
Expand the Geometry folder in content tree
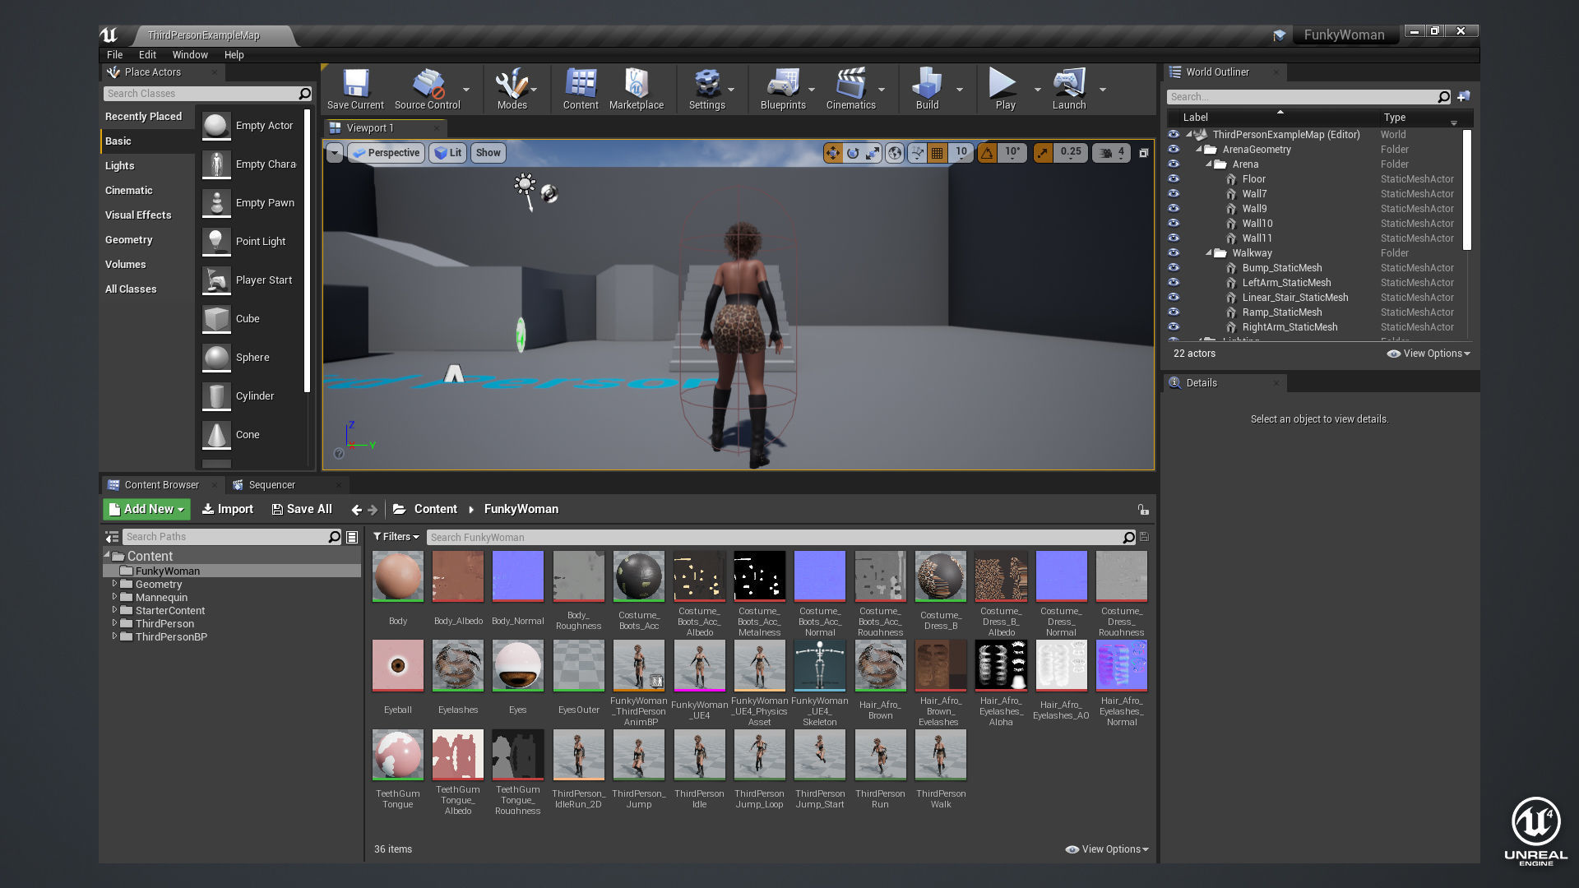114,584
